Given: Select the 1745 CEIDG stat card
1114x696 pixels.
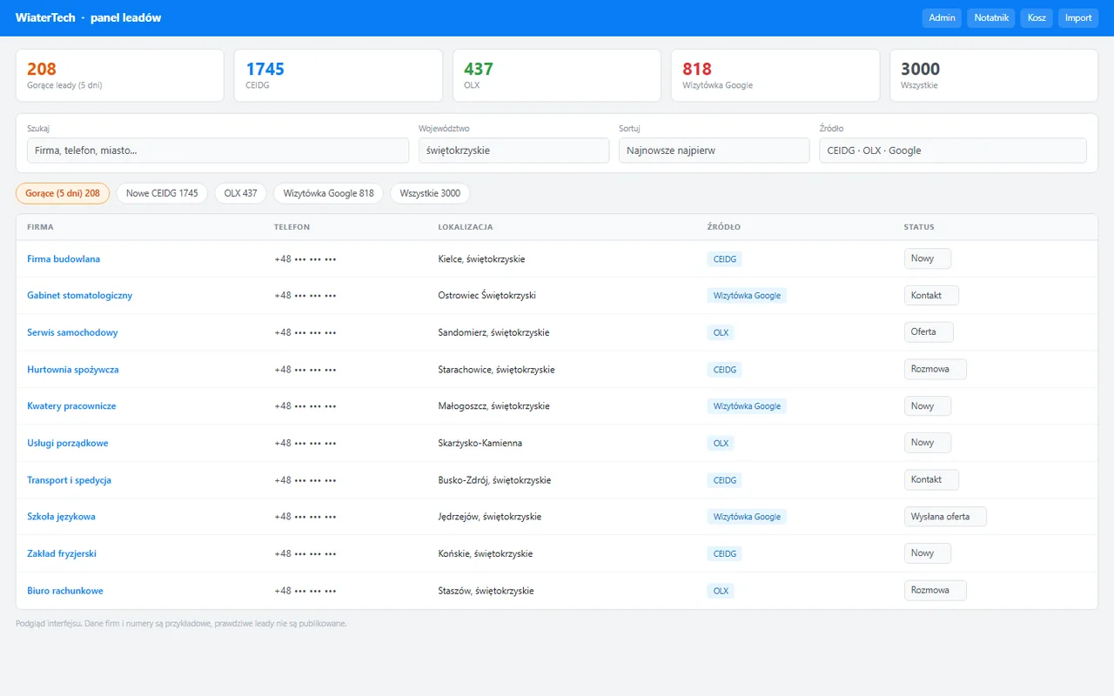Looking at the screenshot, I should [x=339, y=76].
